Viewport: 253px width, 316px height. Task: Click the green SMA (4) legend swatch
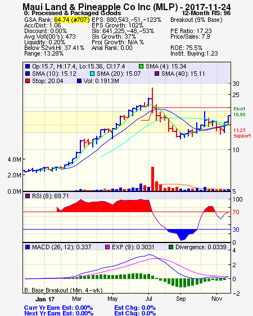click(141, 66)
